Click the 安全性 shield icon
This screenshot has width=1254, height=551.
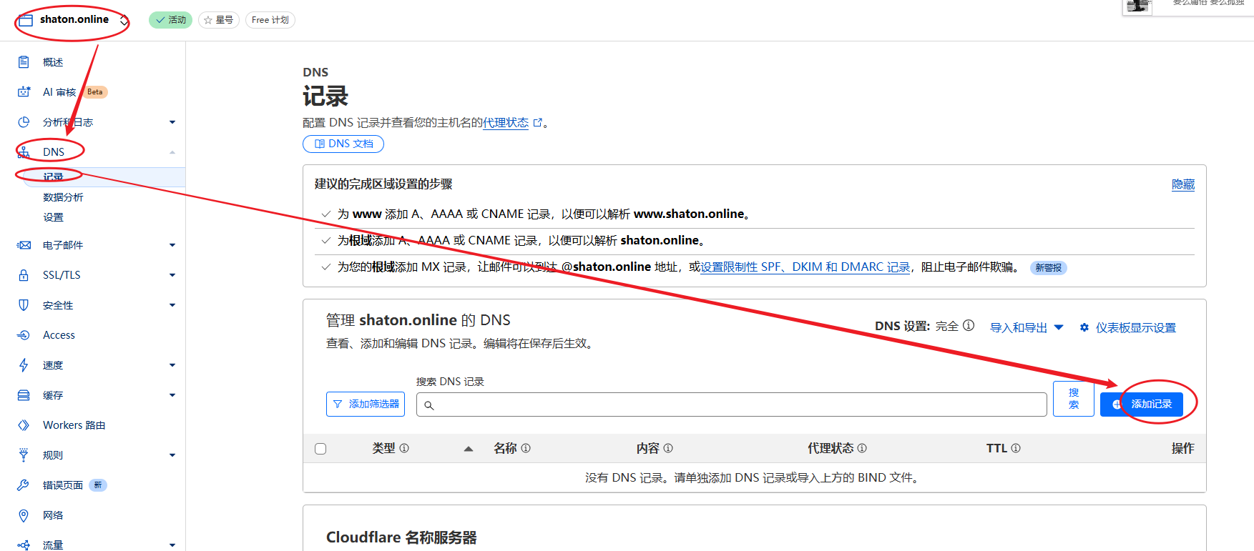click(24, 305)
